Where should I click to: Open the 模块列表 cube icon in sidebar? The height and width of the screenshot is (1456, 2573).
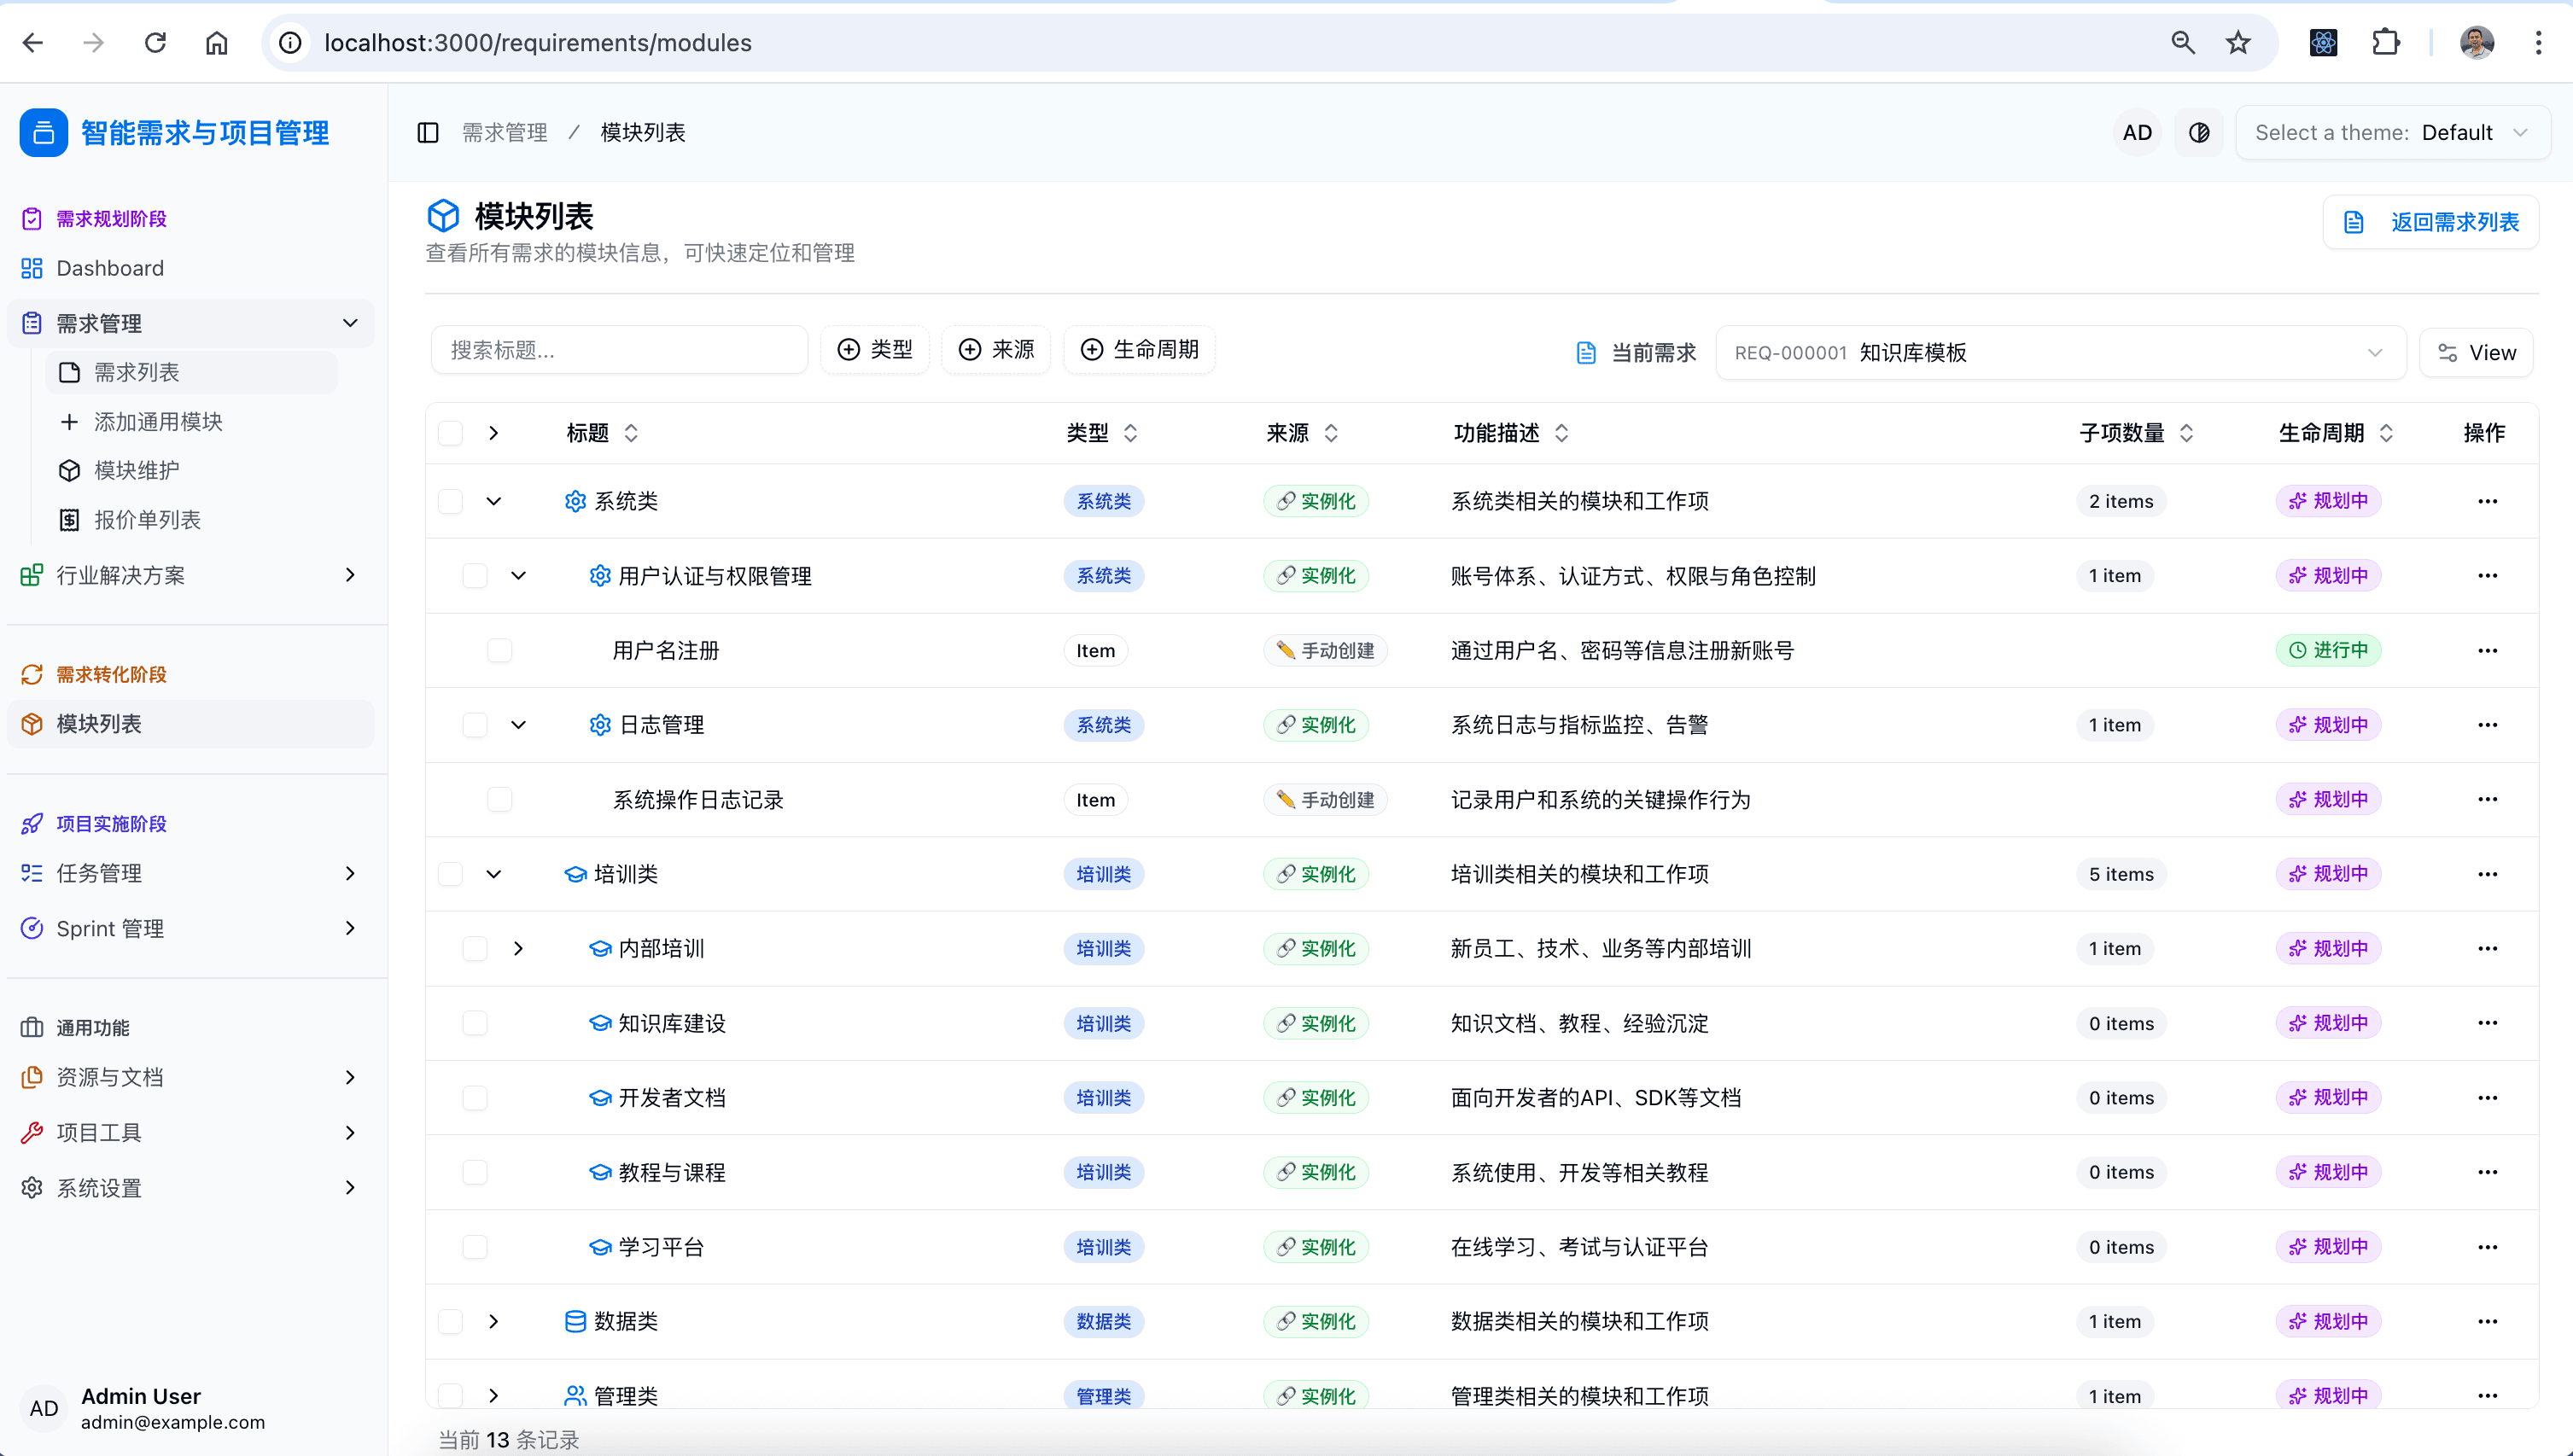31,723
